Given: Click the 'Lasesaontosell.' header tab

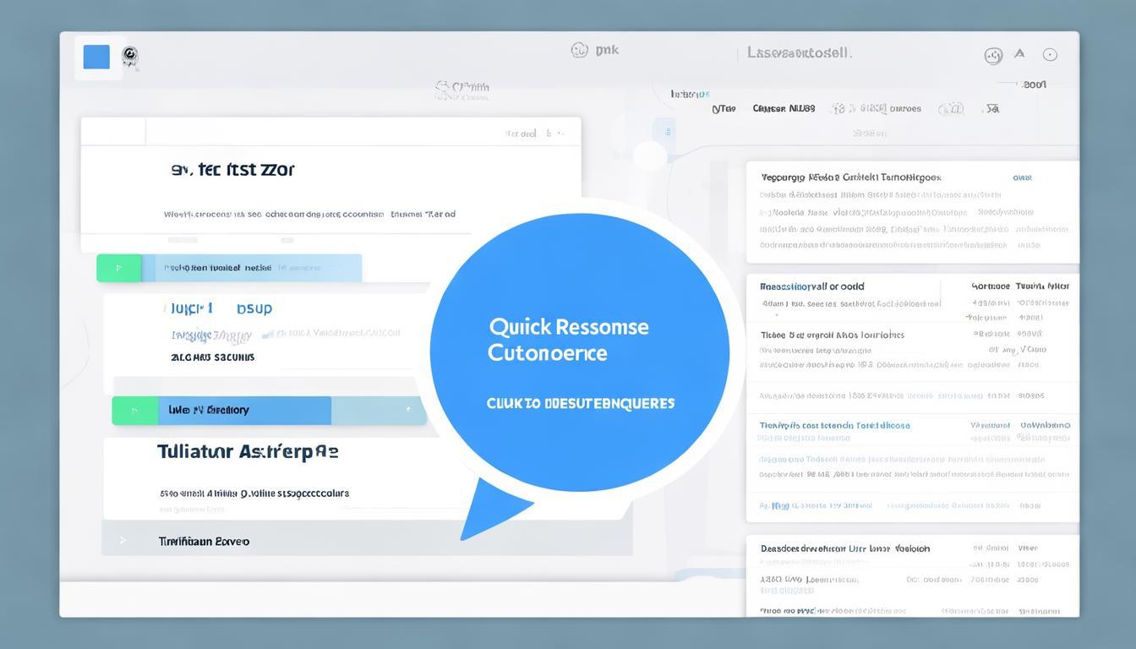Looking at the screenshot, I should click(798, 52).
